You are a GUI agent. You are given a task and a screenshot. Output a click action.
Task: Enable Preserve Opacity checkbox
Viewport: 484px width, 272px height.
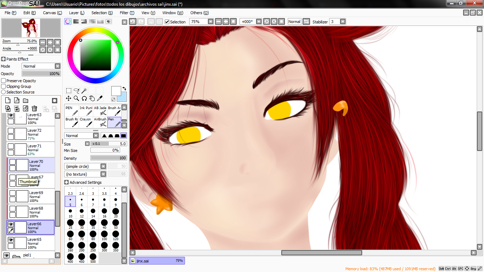4,81
